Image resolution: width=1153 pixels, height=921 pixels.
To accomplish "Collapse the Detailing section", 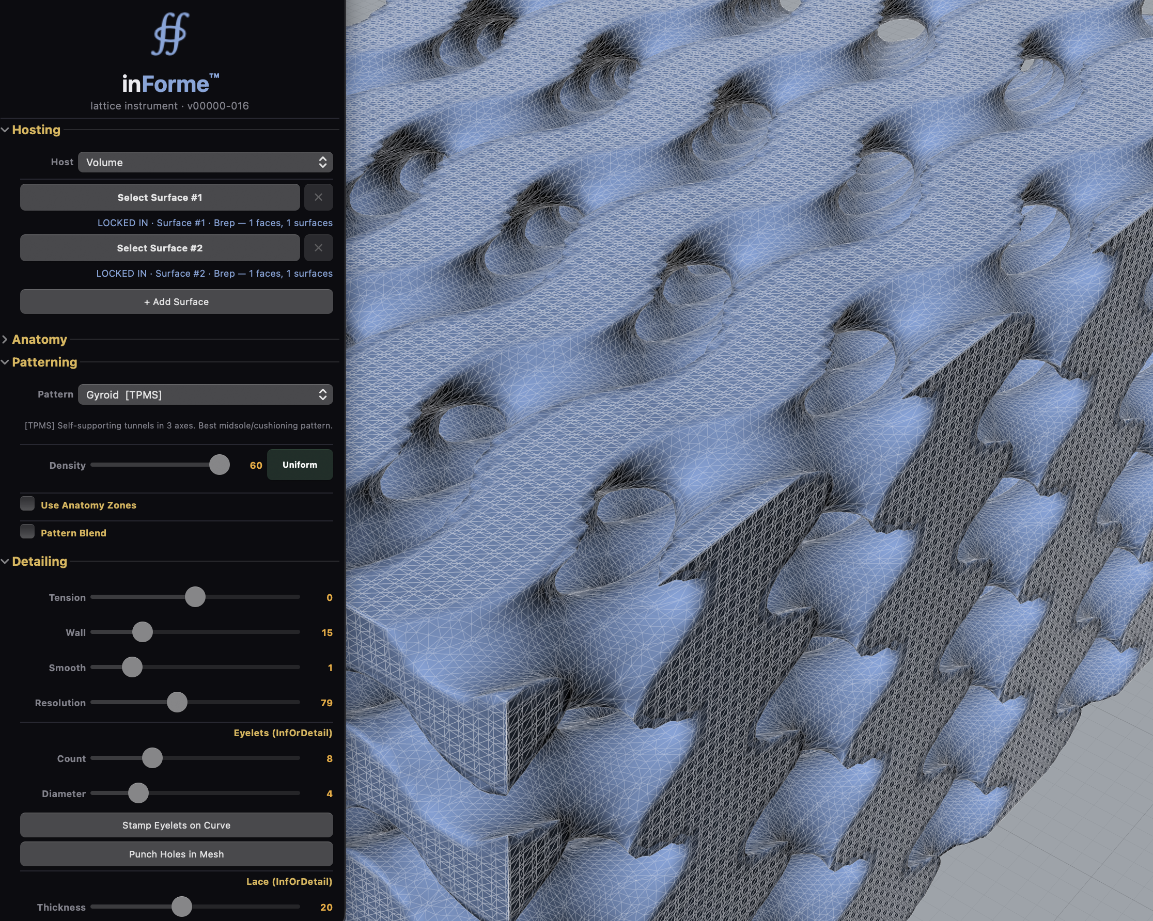I will click(x=39, y=561).
